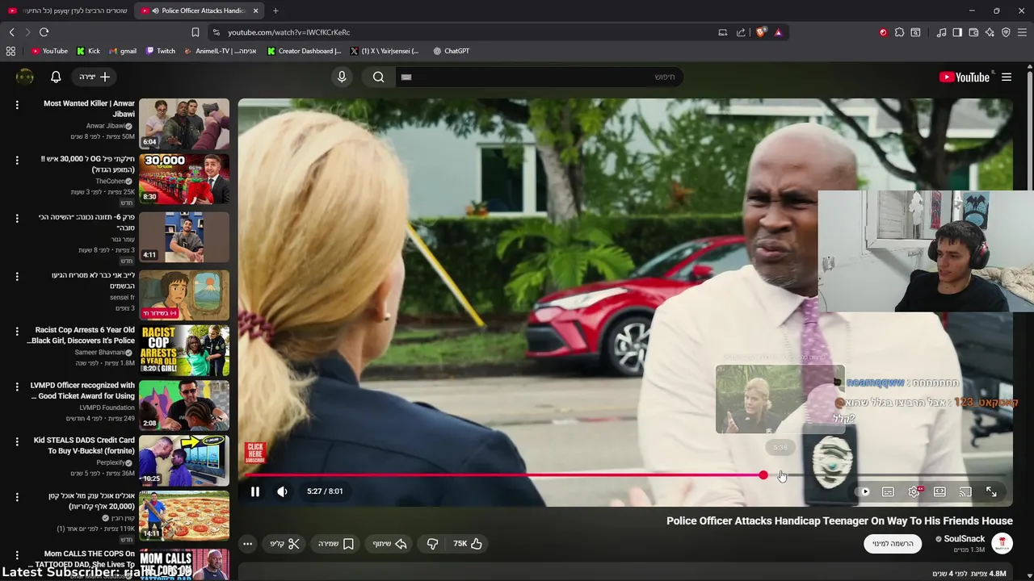1034x581 pixels.
Task: Submit search with the magnifier icon
Action: click(x=379, y=77)
